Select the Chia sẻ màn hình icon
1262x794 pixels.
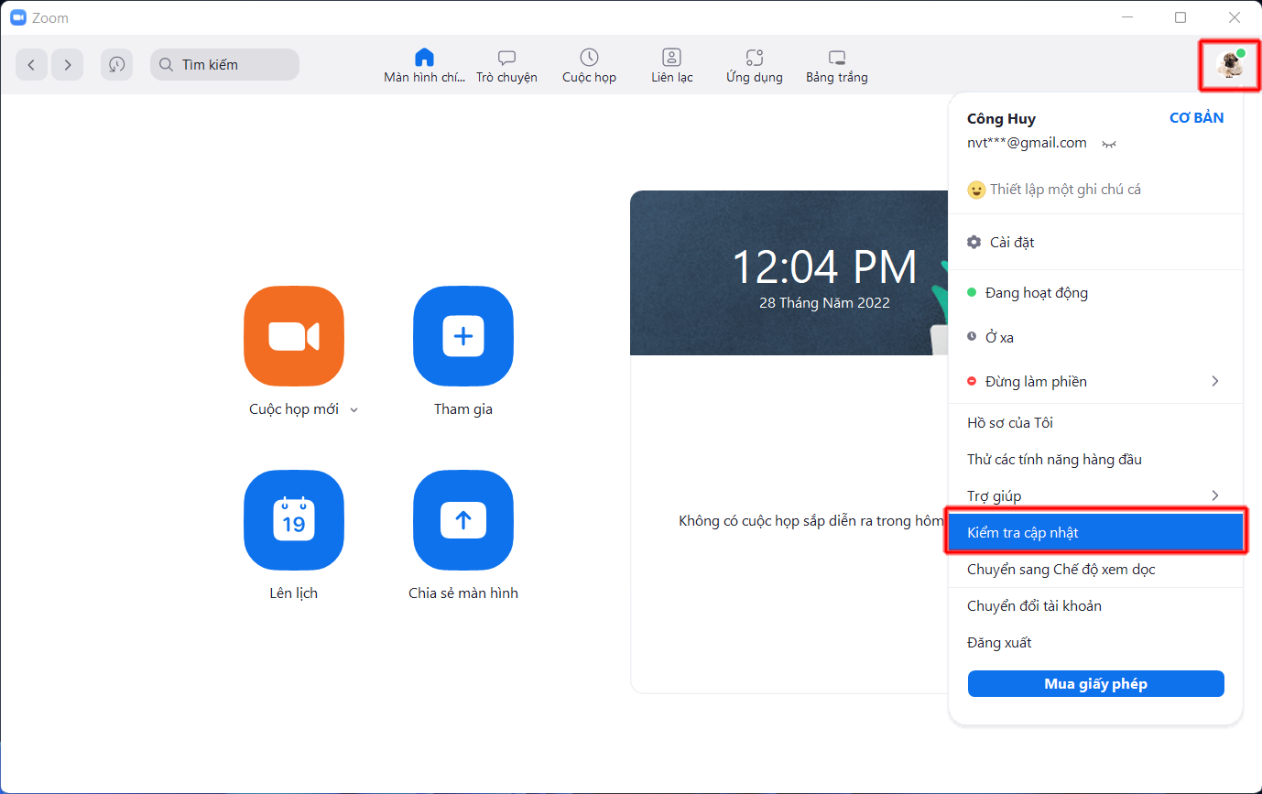coord(462,520)
